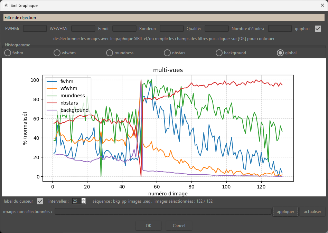The width and height of the screenshot is (328, 233).
Task: Click the intervalles number field showing 25
Action: coord(77,201)
